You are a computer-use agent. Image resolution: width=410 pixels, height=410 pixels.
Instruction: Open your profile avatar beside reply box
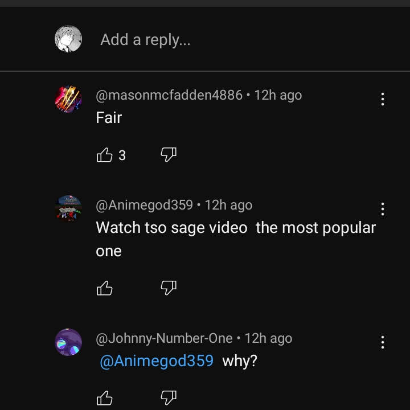[68, 39]
